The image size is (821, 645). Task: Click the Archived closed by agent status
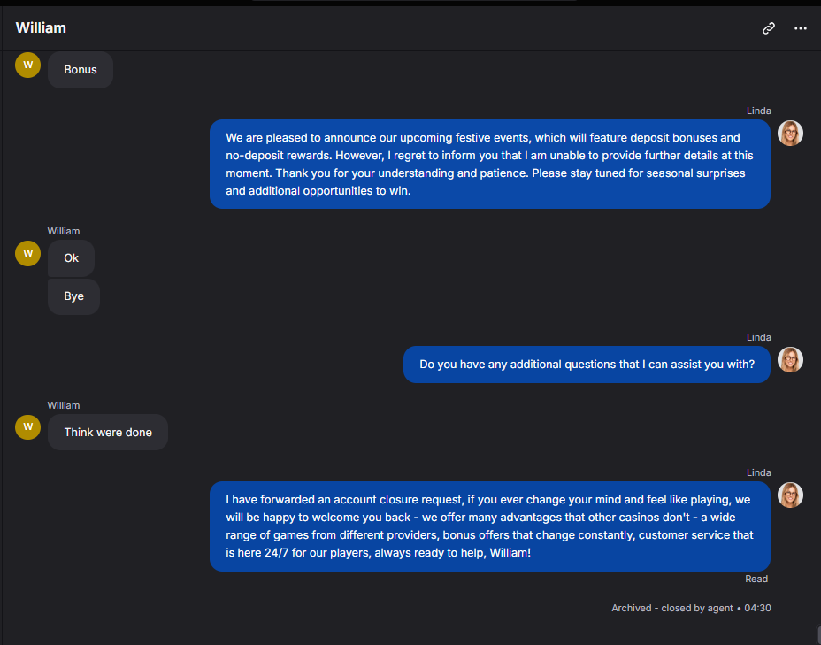(x=691, y=609)
